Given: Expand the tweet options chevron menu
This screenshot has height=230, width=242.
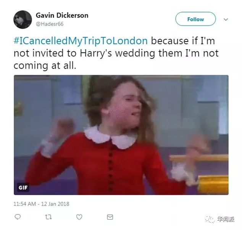Looking at the screenshot, I should pos(226,19).
